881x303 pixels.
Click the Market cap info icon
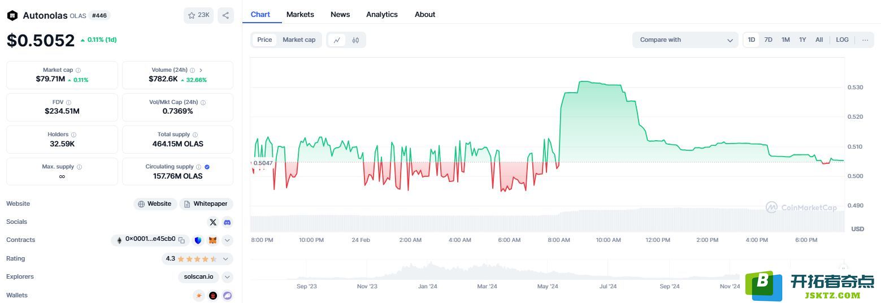78,70
